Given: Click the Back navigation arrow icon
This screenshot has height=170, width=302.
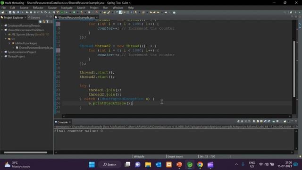Looking at the screenshot, I should click(x=159, y=12).
